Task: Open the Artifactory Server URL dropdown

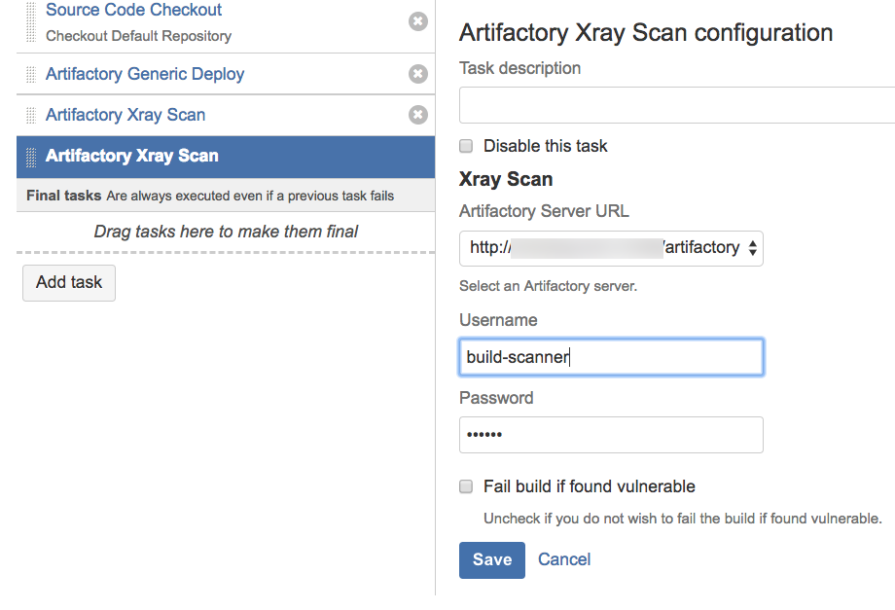Action: coord(611,248)
